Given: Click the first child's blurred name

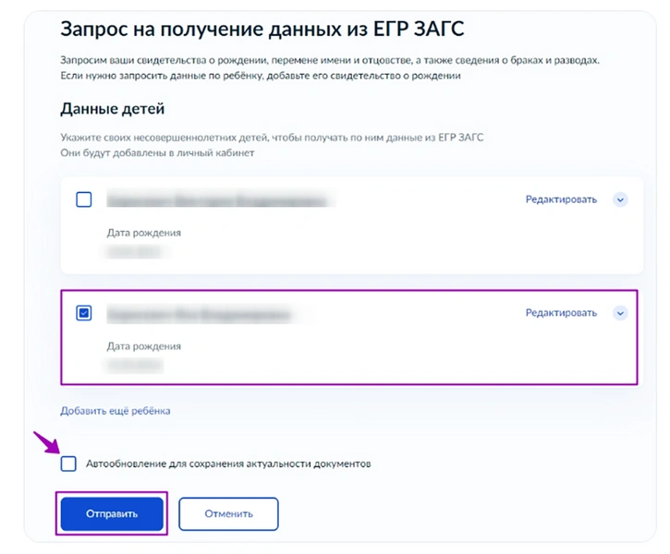Looking at the screenshot, I should click(x=218, y=200).
